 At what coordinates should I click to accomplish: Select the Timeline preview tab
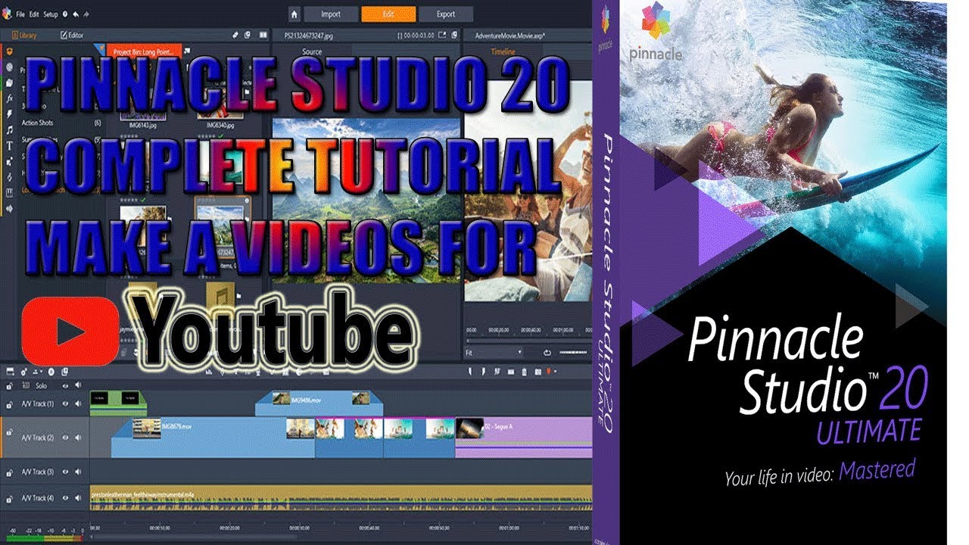point(503,51)
